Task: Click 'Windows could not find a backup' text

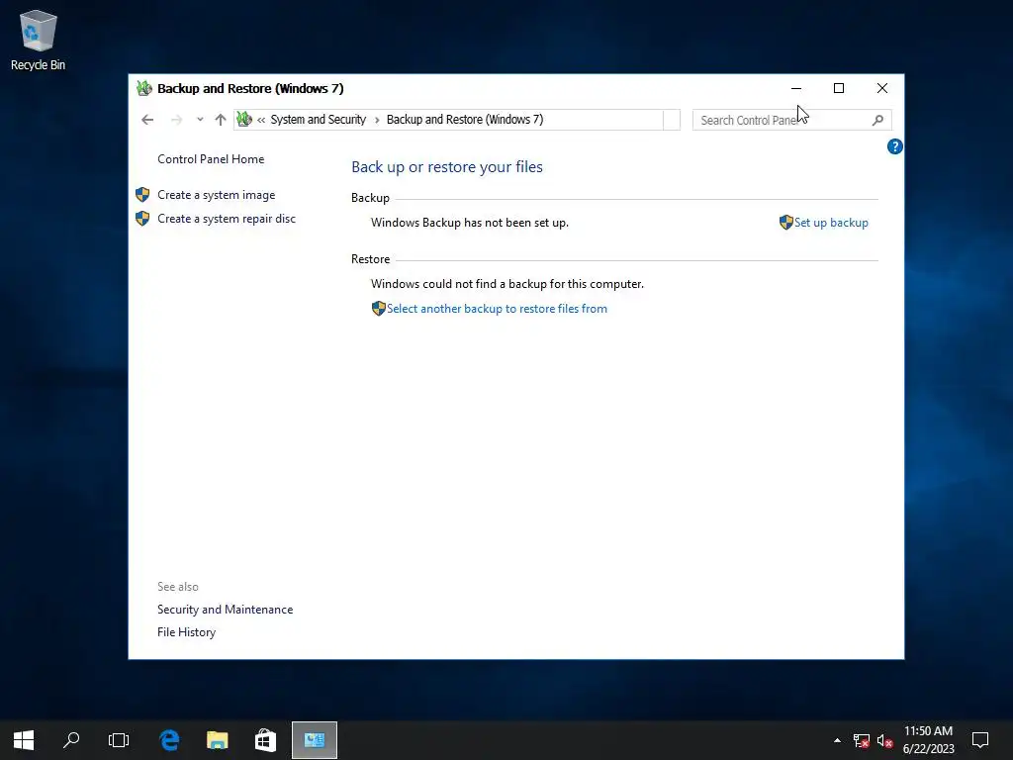Action: [507, 284]
